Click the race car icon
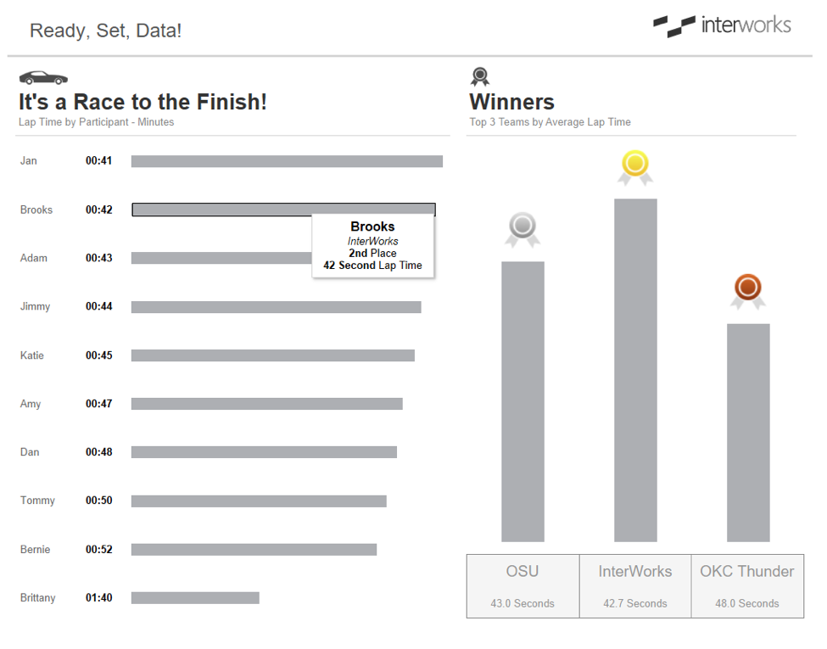This screenshot has width=827, height=649. point(42,78)
